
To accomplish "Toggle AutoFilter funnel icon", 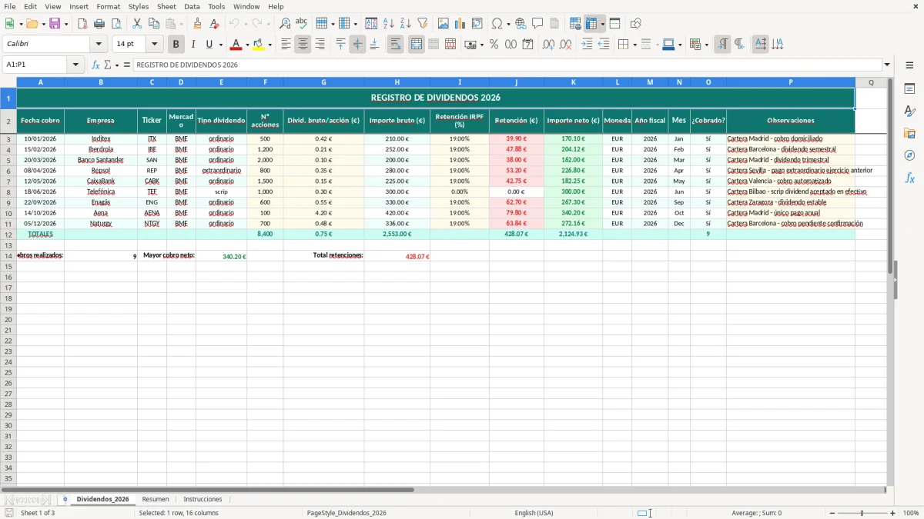I will pos(423,24).
